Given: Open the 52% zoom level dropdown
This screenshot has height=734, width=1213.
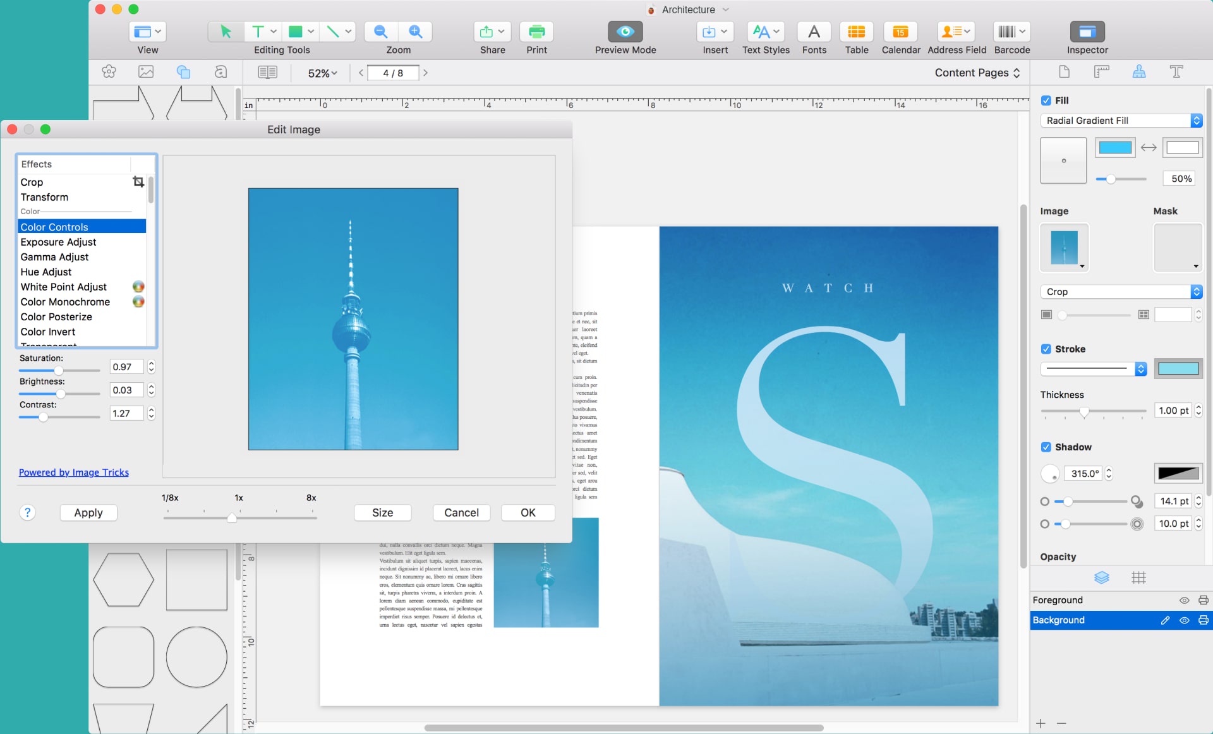Looking at the screenshot, I should (x=321, y=73).
